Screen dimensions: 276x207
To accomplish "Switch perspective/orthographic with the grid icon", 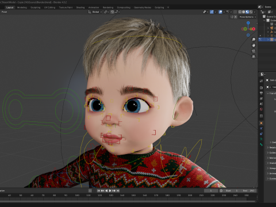I will 254,57.
